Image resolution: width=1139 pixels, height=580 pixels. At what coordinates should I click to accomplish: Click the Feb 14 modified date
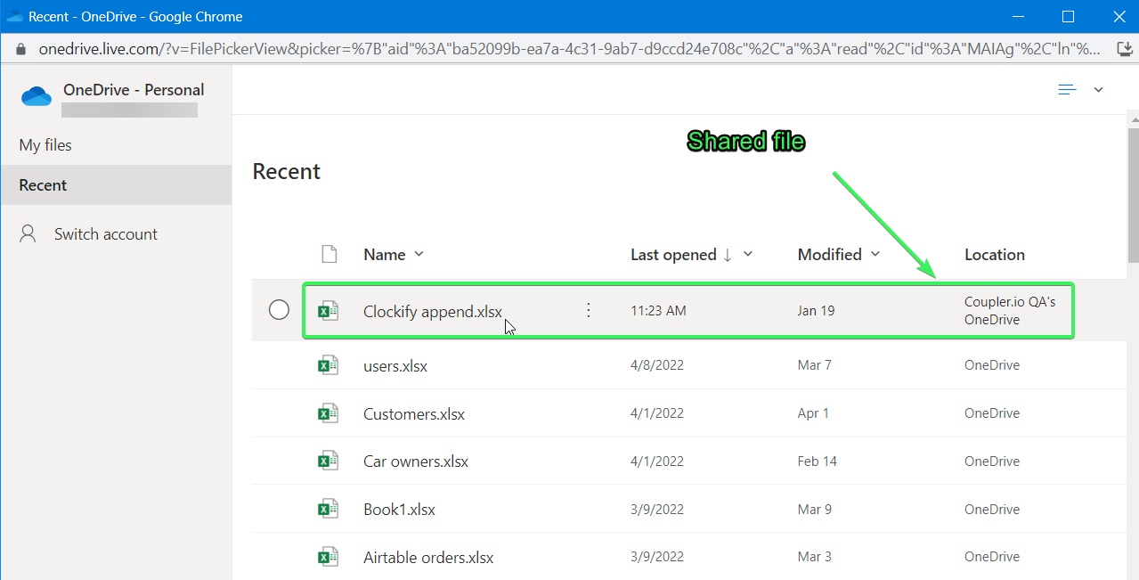[x=818, y=462]
